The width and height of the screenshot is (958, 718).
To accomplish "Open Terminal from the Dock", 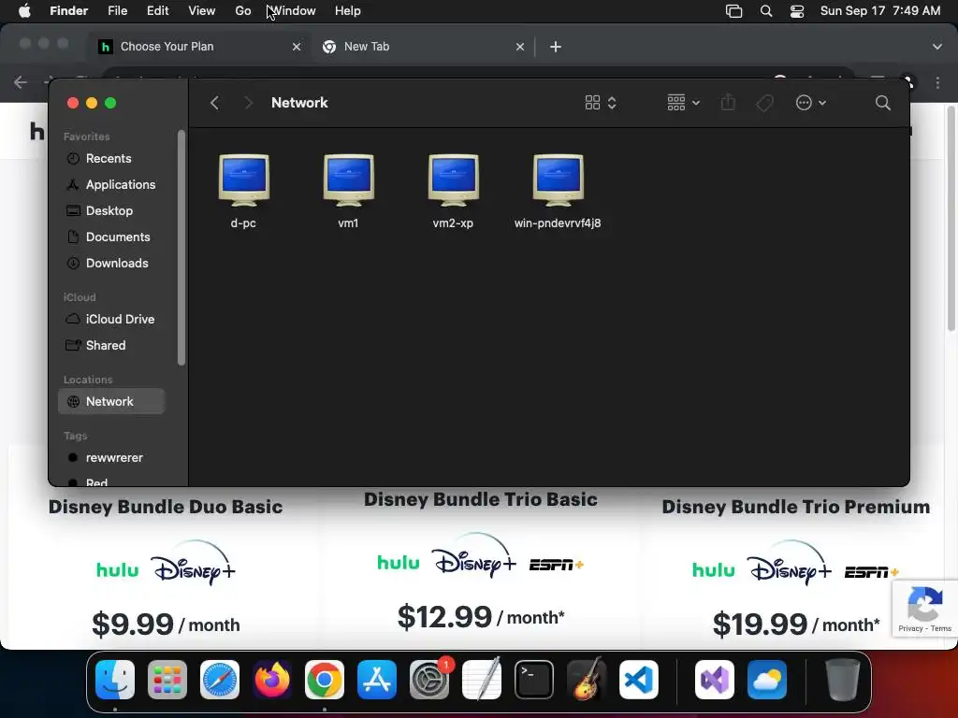I will click(534, 680).
